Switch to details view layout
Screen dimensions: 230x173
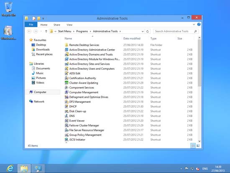[x=193, y=145]
